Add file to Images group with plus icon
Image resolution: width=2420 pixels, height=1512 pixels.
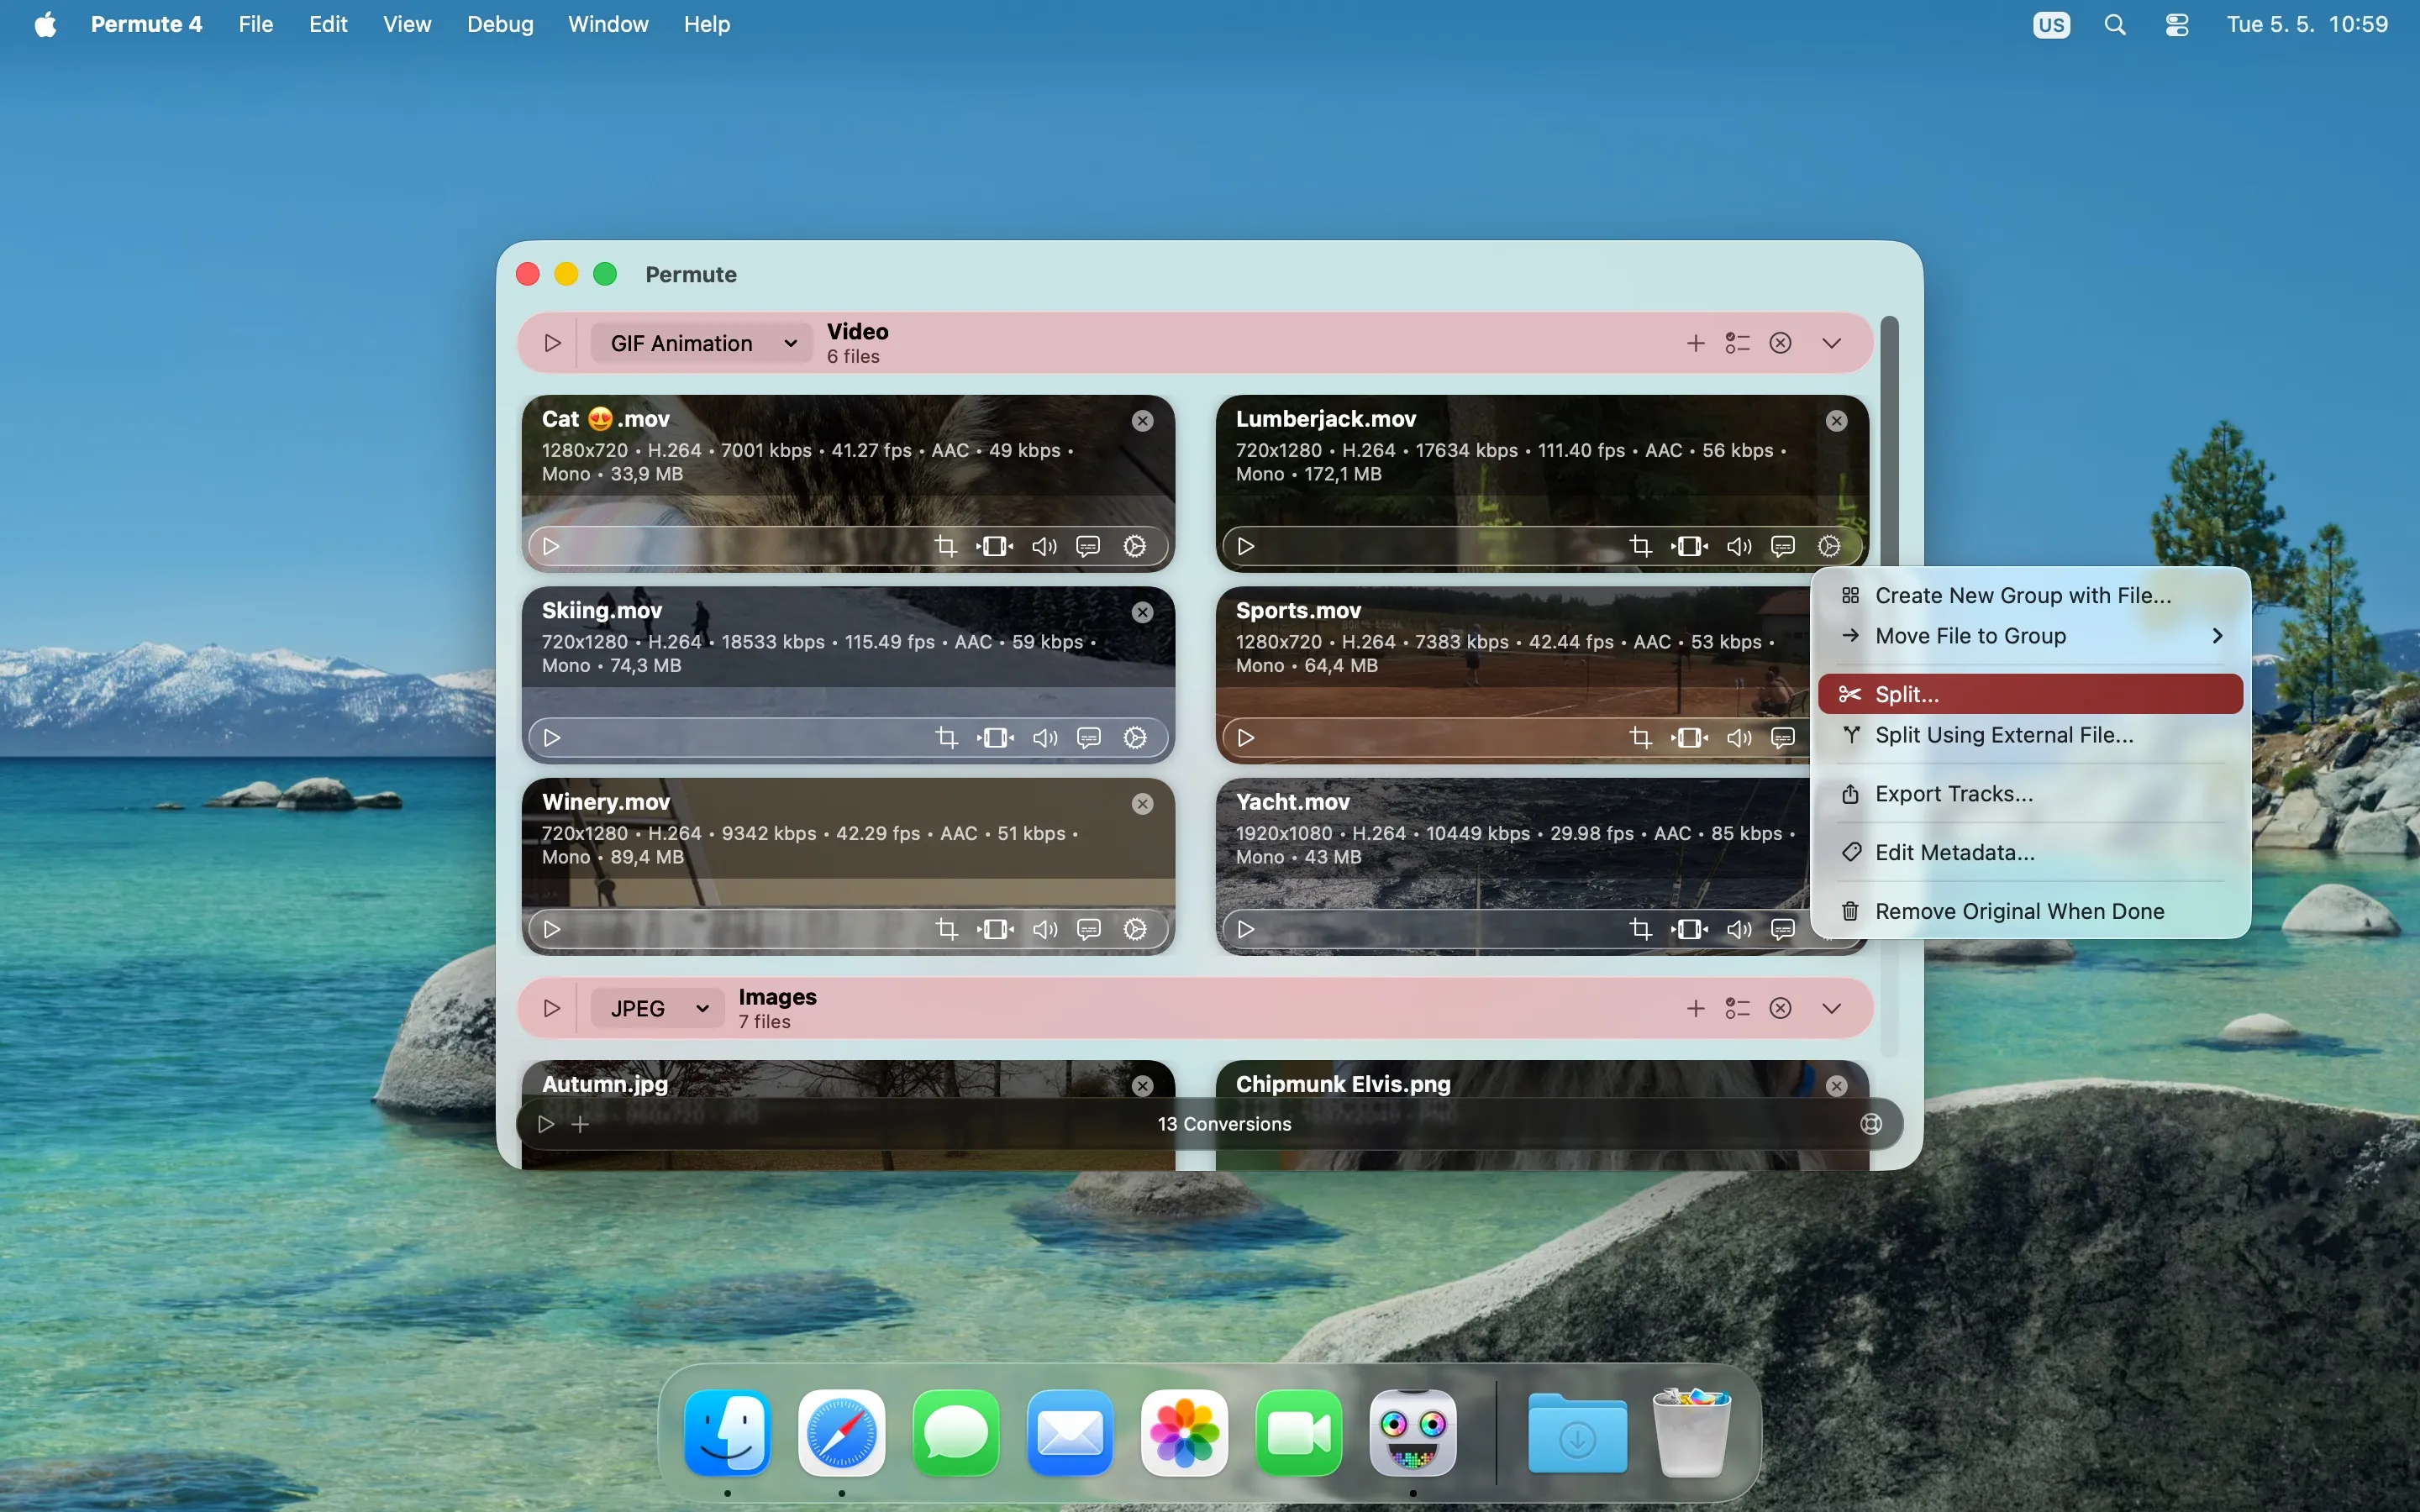(1696, 1008)
